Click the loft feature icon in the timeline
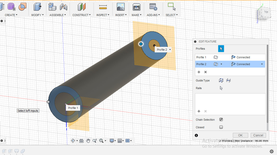The width and height of the screenshot is (277, 155). 16,151
